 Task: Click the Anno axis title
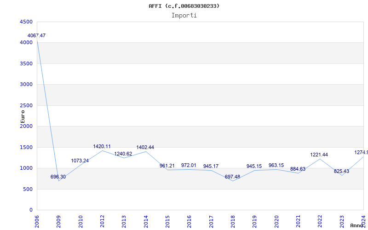point(357,225)
